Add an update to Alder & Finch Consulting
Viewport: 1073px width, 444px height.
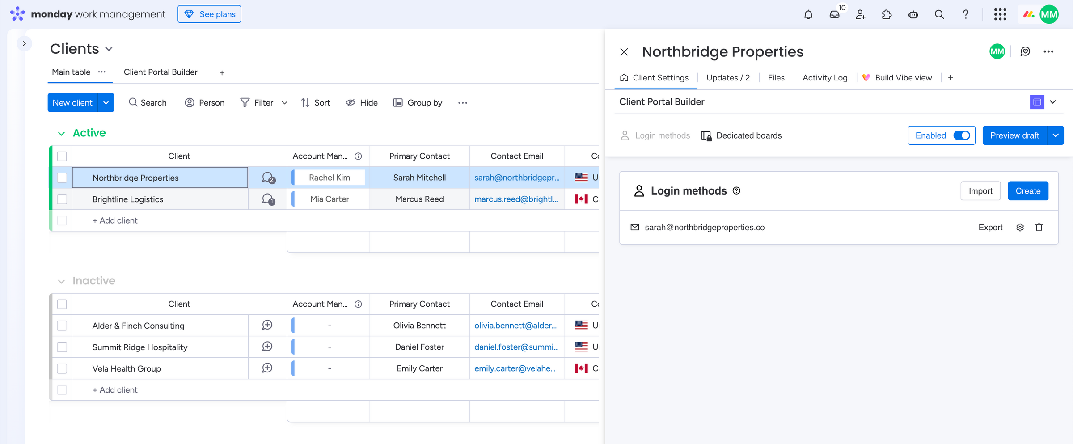click(x=267, y=325)
